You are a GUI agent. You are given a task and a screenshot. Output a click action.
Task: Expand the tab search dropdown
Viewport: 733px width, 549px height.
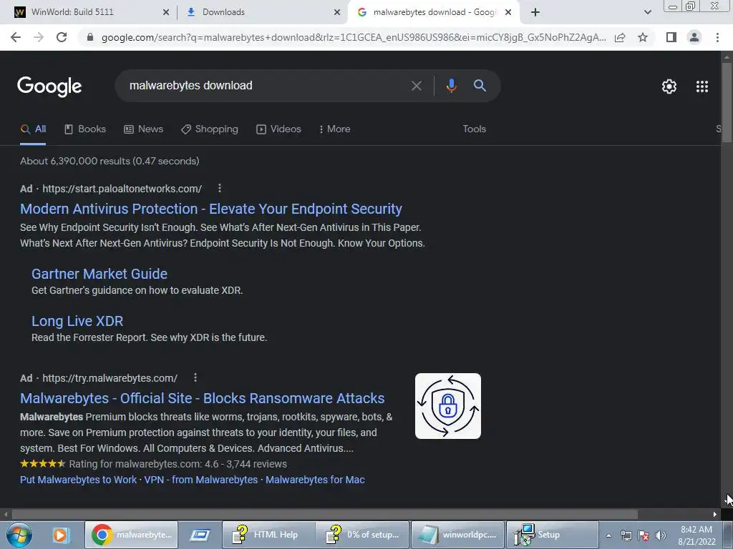[647, 12]
